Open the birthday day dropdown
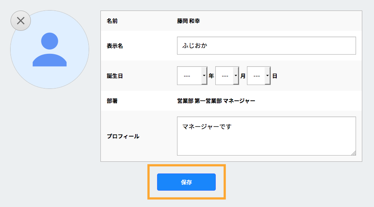Viewport: 374px width, 207px height. tap(259, 76)
